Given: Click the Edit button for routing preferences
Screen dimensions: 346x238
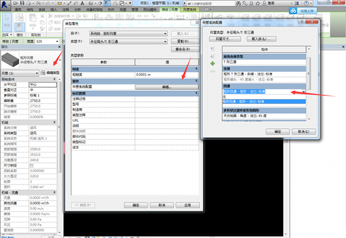Looking at the screenshot, I should 167,87.
